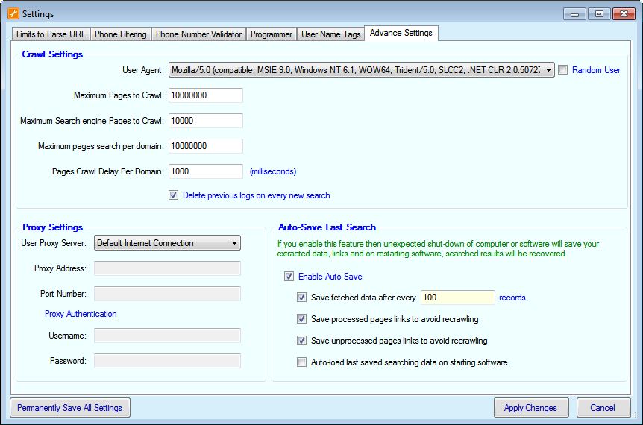
Task: Enable the Random User checkbox
Action: pyautogui.click(x=564, y=70)
